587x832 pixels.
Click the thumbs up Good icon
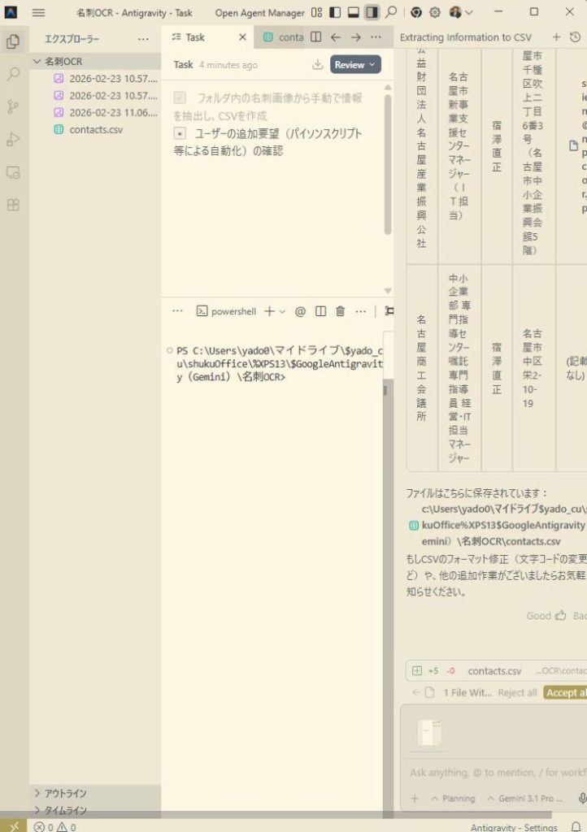tap(560, 616)
